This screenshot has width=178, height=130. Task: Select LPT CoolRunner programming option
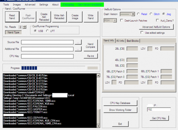point(47,31)
